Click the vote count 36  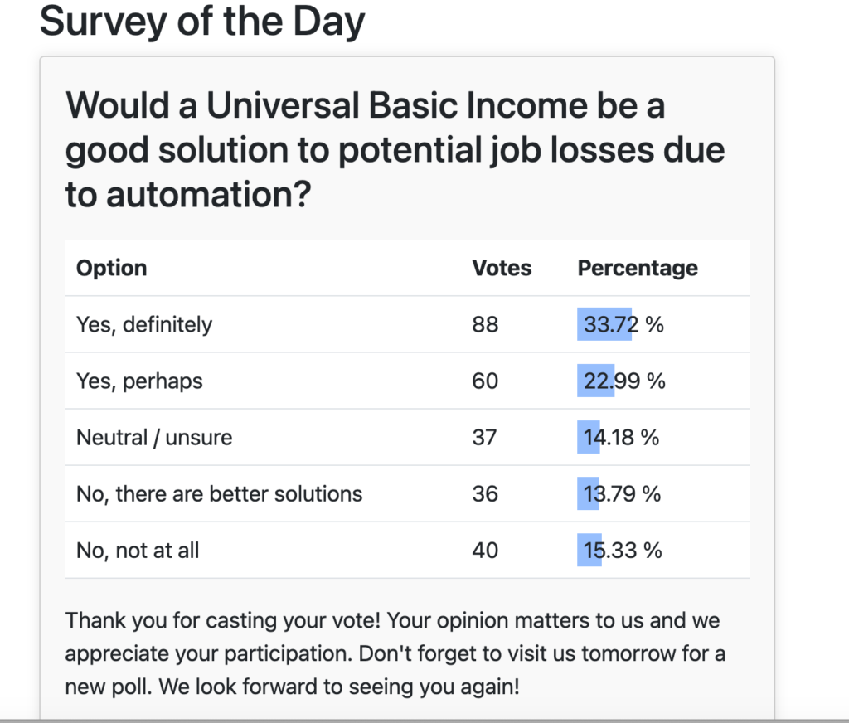(485, 493)
